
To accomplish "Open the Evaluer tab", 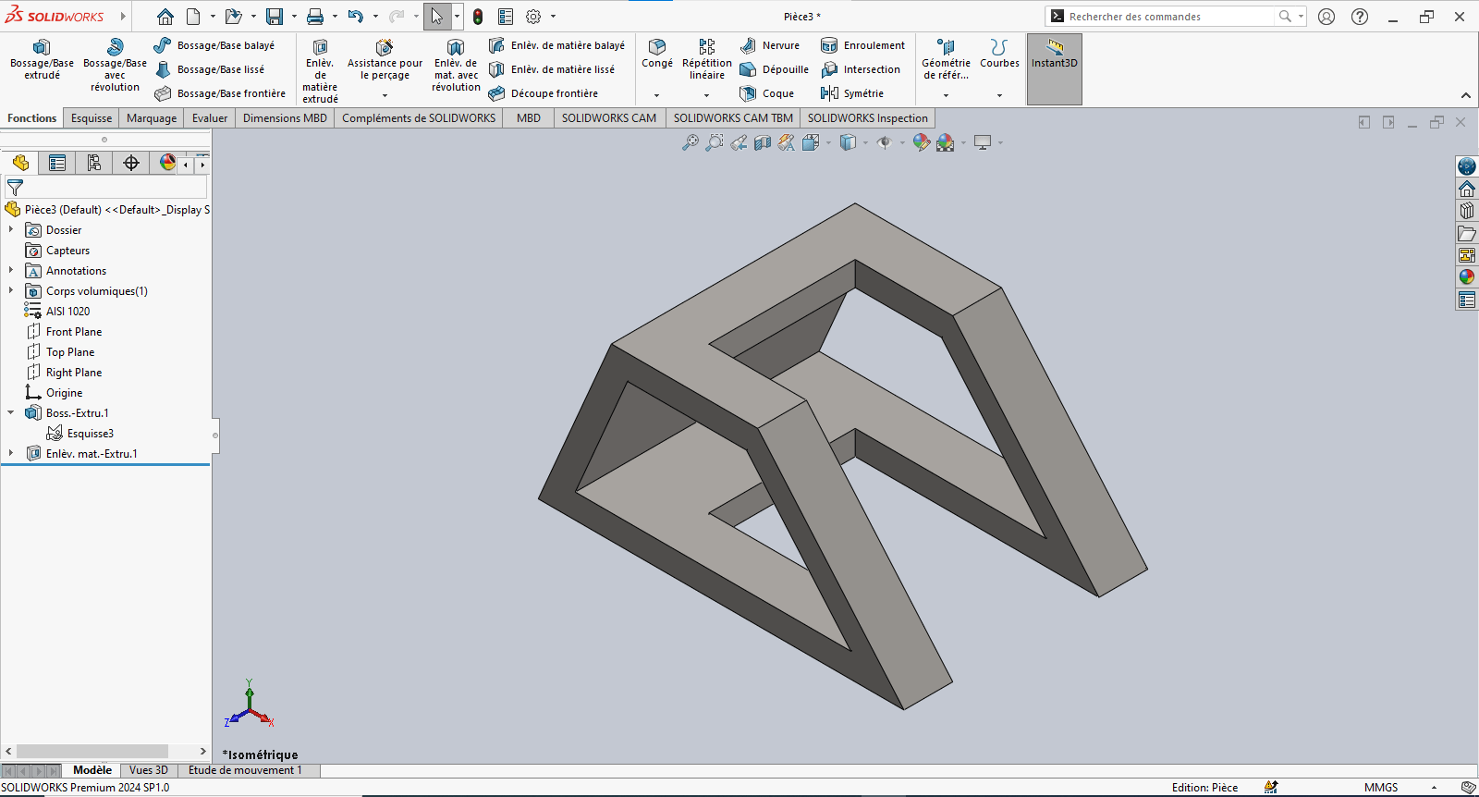I will tap(210, 118).
